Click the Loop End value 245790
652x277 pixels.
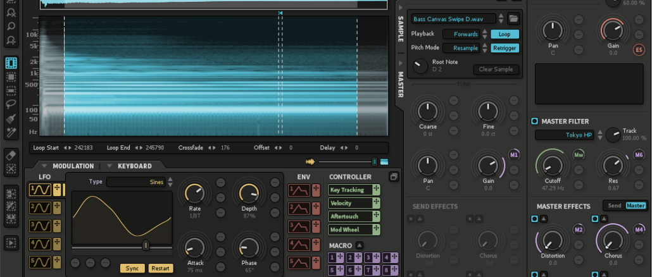(153, 148)
